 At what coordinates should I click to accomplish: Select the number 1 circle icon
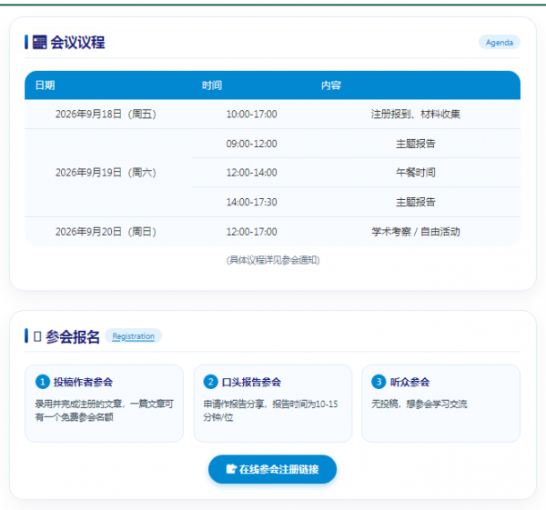(43, 382)
